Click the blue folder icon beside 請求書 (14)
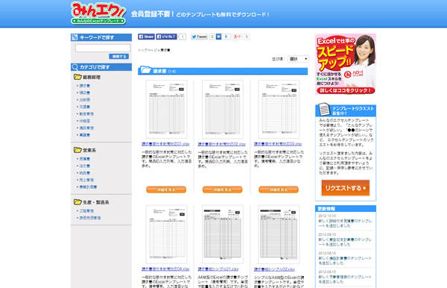 pyautogui.click(x=146, y=69)
